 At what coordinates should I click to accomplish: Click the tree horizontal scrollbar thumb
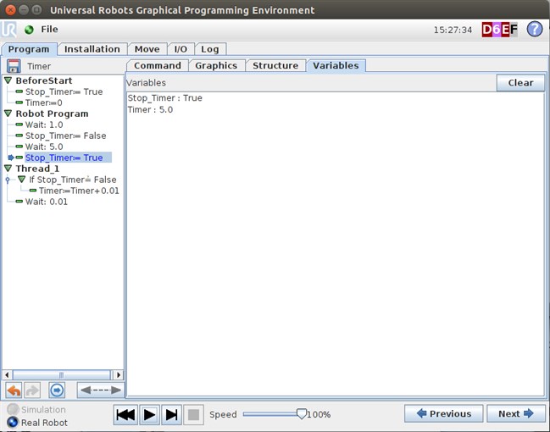[x=61, y=375]
